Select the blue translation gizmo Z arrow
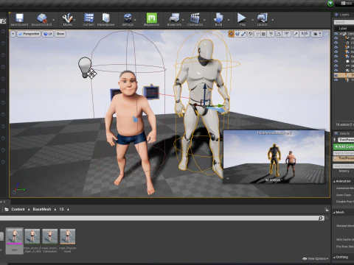Image resolution: width=354 pixels, height=265 pixels. [x=204, y=91]
